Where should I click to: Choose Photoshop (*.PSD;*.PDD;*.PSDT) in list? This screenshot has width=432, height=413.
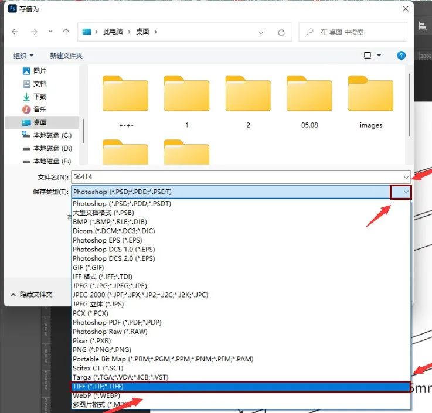[x=241, y=203]
